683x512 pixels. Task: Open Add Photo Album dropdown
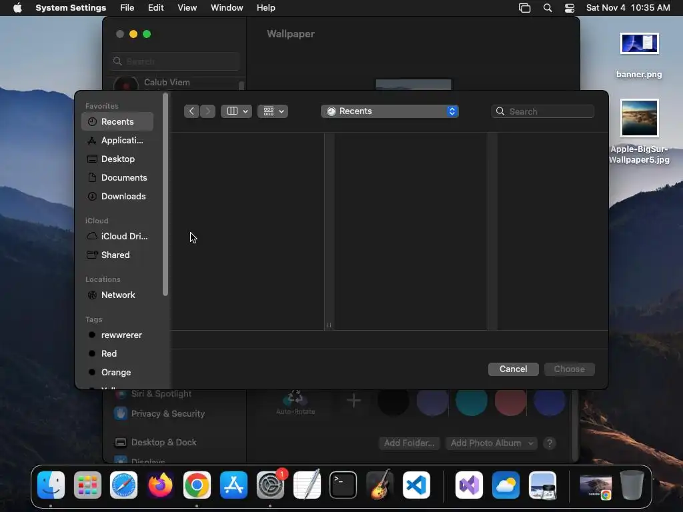pyautogui.click(x=492, y=443)
